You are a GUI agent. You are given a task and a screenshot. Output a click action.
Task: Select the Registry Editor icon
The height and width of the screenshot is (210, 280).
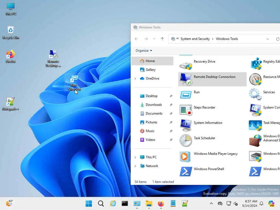pos(256,63)
